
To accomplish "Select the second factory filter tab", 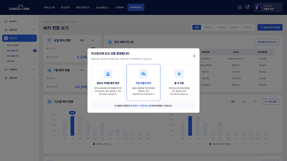I will 208,27.
